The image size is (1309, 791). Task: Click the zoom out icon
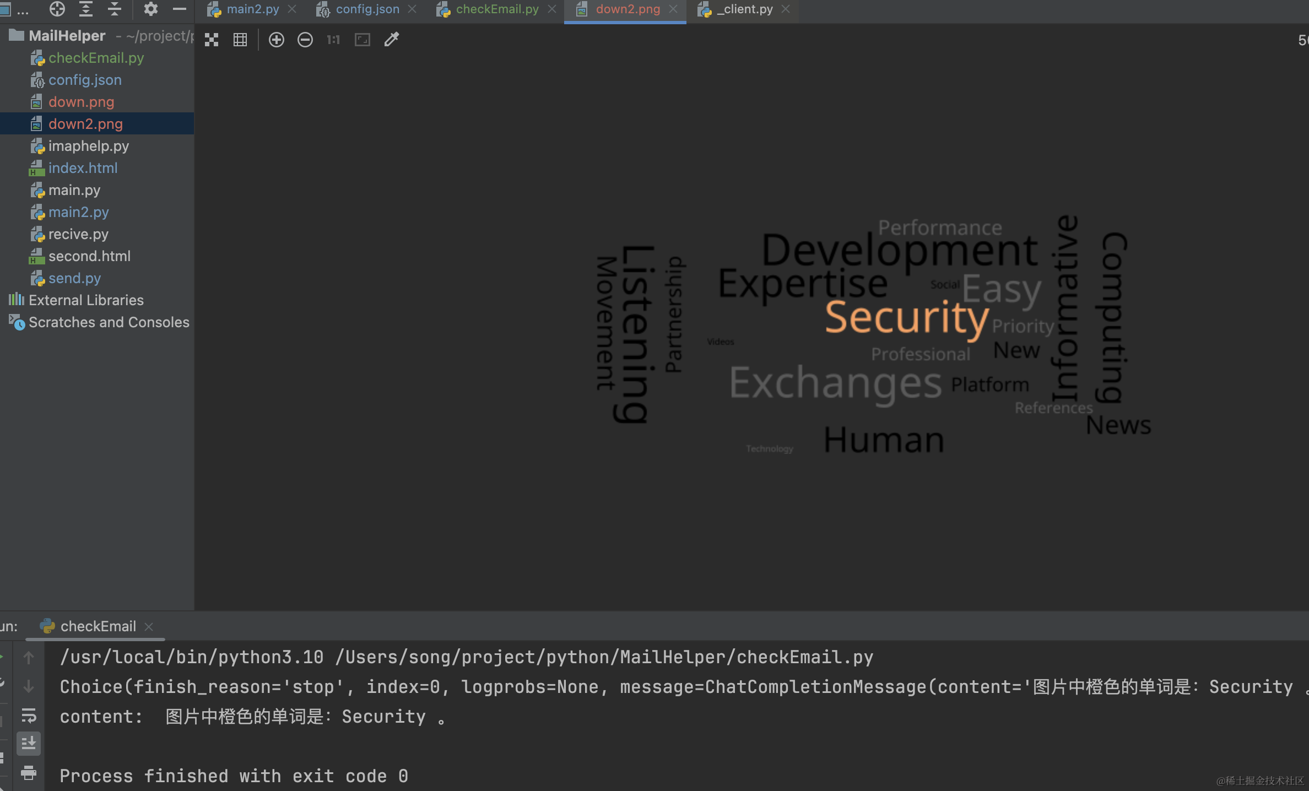[305, 40]
